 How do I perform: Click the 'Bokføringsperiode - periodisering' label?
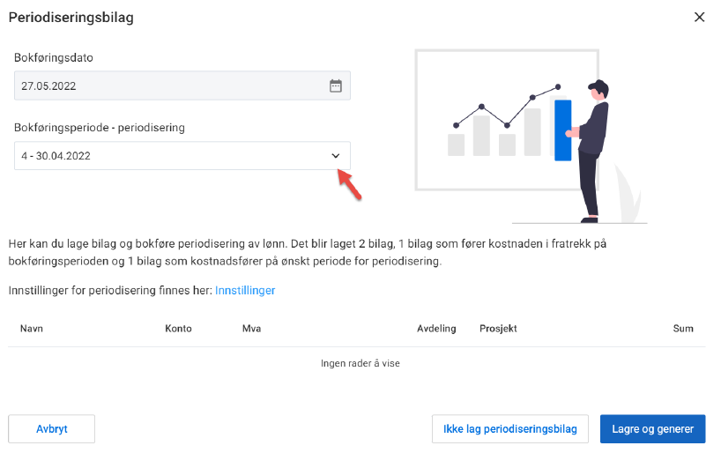pos(100,128)
